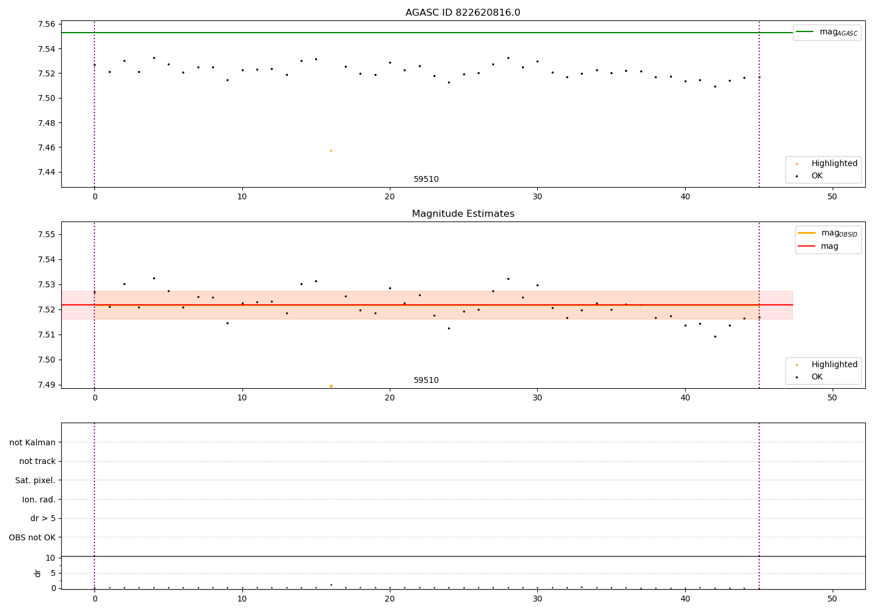Click the '59510' label in the middle plot
The height and width of the screenshot is (612, 874).
(426, 381)
